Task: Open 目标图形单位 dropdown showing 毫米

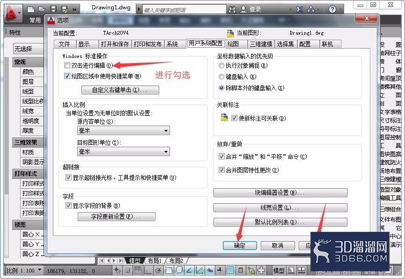Action: (124, 151)
